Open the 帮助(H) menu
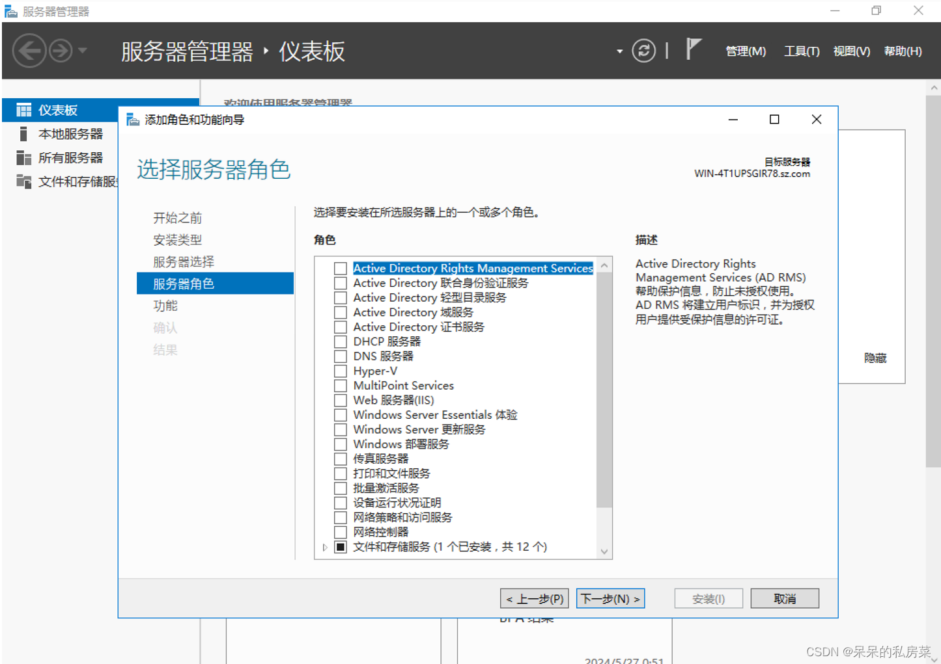 pos(903,51)
